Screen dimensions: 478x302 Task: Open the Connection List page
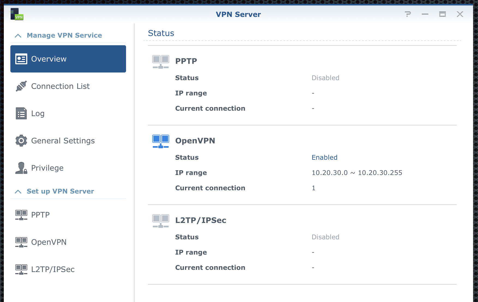[x=68, y=86]
